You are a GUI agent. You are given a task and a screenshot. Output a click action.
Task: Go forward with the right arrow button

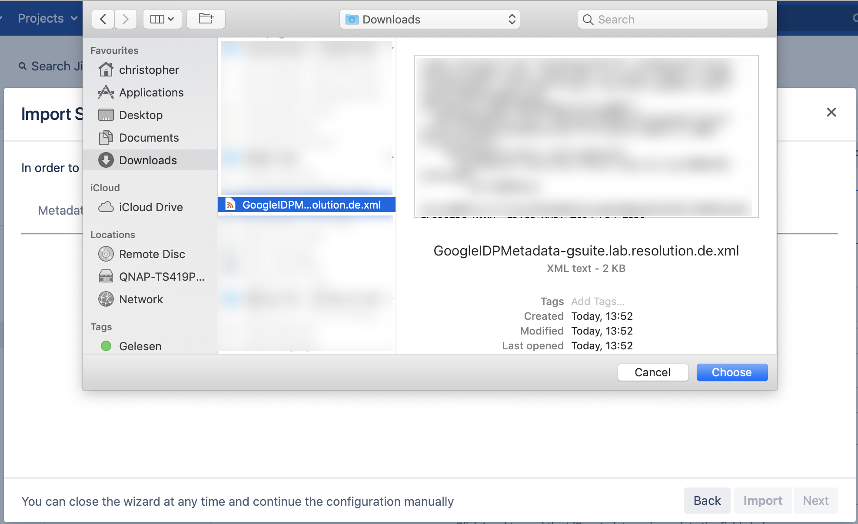[126, 19]
